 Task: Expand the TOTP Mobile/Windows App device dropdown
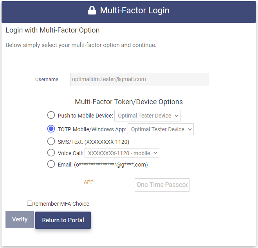click(x=161, y=129)
